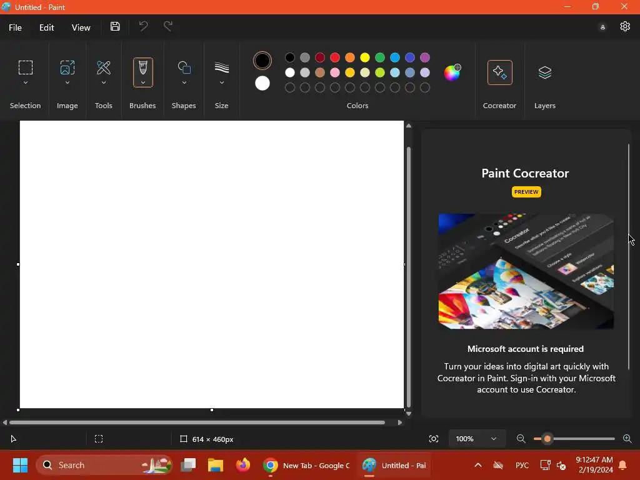Open the Windows Start button
The image size is (640, 480).
click(x=20, y=465)
